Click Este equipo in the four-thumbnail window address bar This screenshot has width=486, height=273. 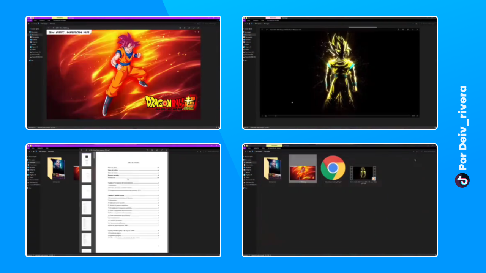(259, 151)
